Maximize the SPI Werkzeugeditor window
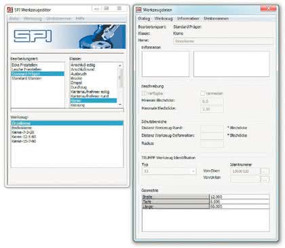The width and height of the screenshot is (285, 248). [x=106, y=9]
